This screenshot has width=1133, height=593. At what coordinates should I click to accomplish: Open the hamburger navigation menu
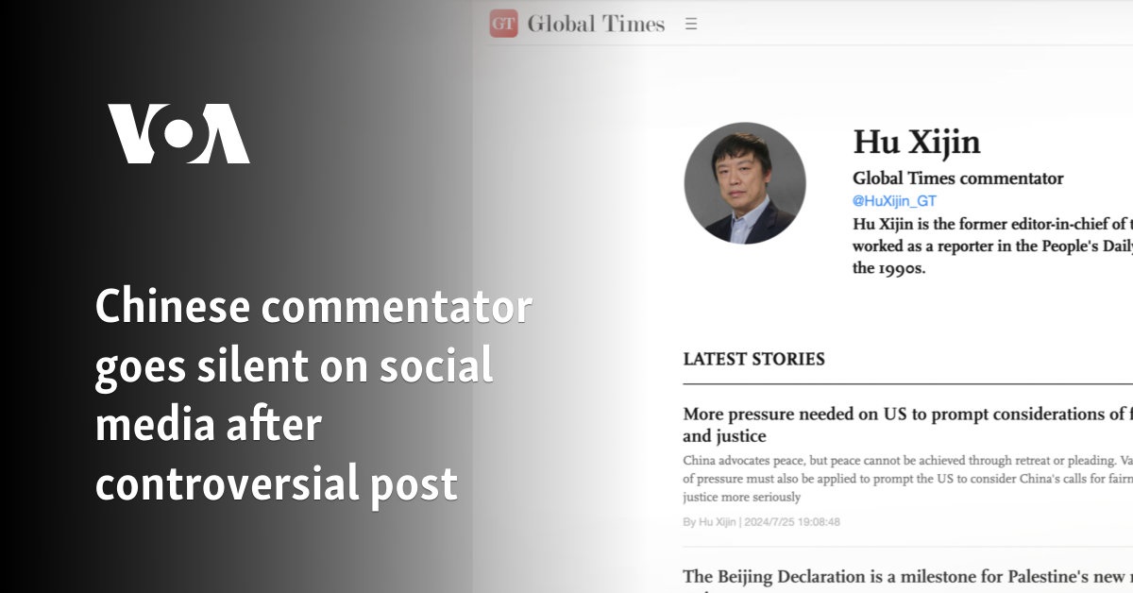(692, 24)
